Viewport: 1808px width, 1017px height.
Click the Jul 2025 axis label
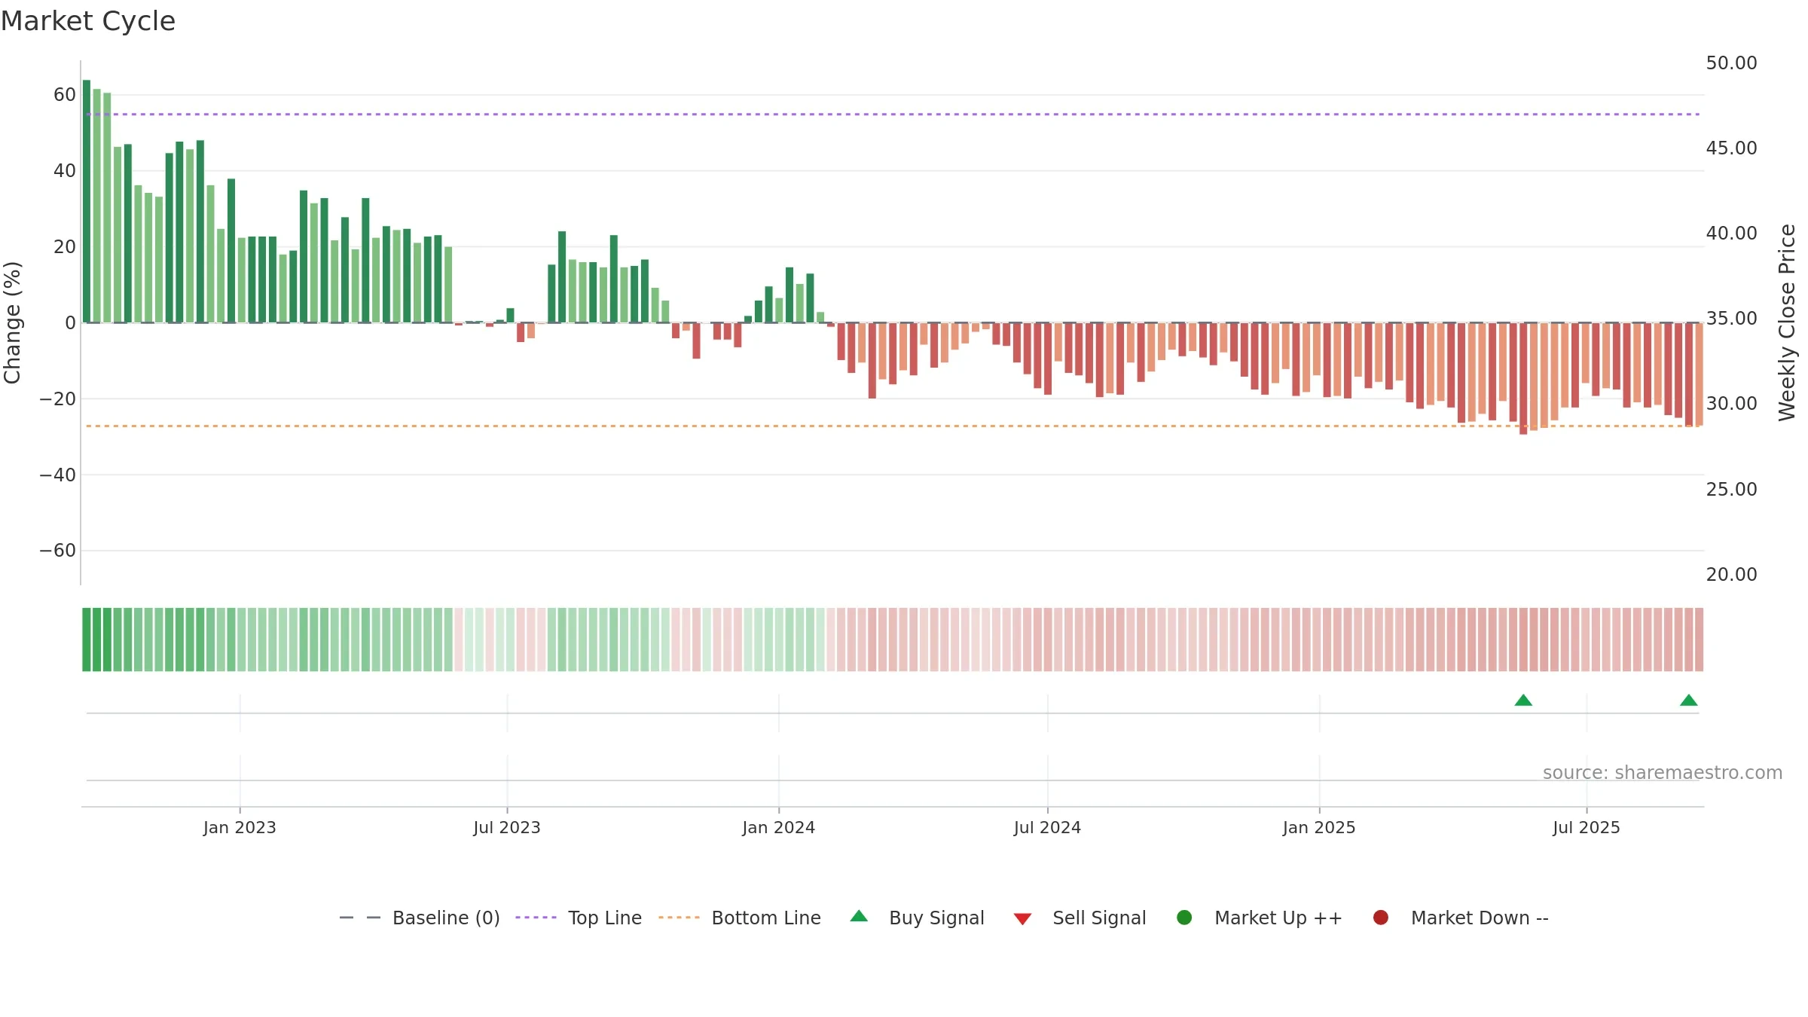[x=1587, y=828]
